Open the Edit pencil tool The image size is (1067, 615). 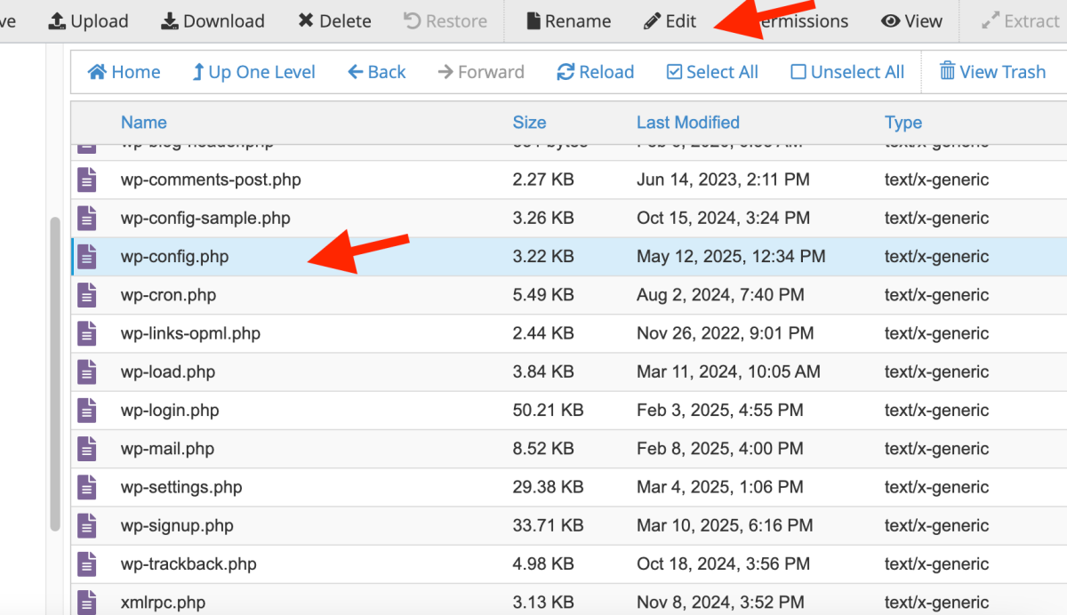pyautogui.click(x=653, y=21)
